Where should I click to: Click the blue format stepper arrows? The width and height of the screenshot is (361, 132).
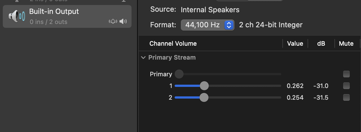pyautogui.click(x=229, y=25)
